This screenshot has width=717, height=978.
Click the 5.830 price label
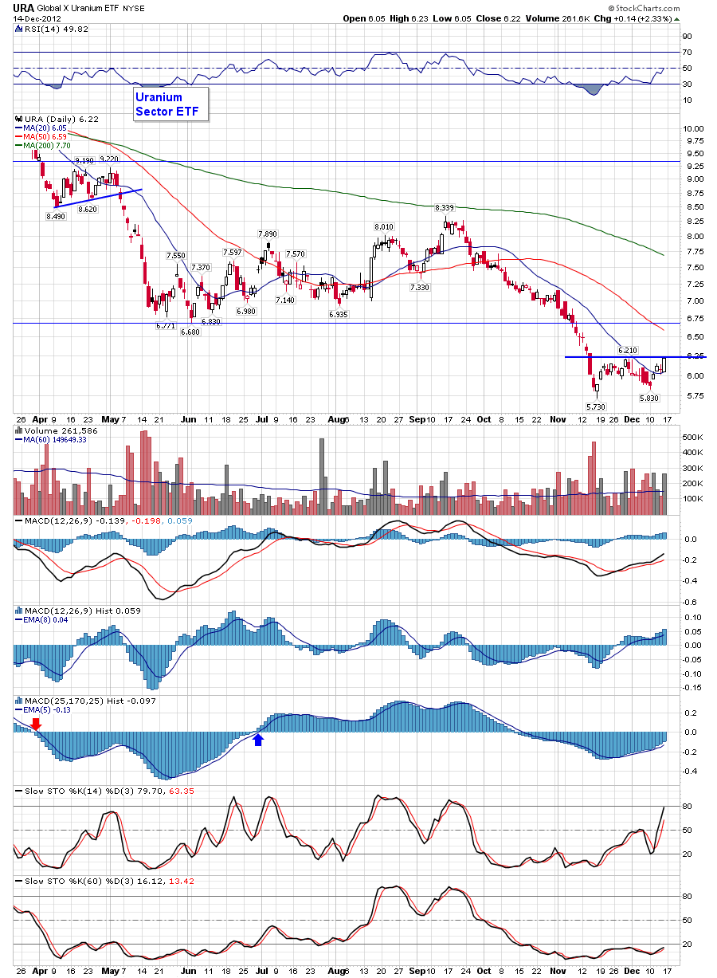click(650, 399)
